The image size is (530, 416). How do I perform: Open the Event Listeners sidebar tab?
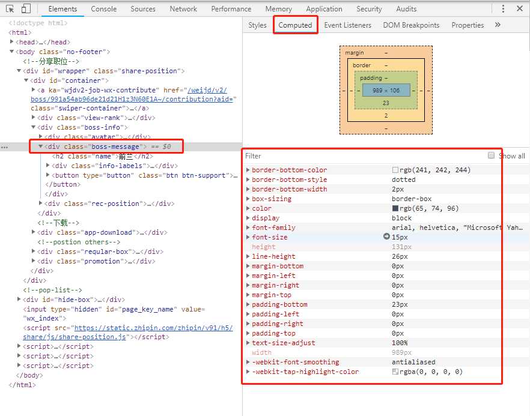click(x=347, y=25)
